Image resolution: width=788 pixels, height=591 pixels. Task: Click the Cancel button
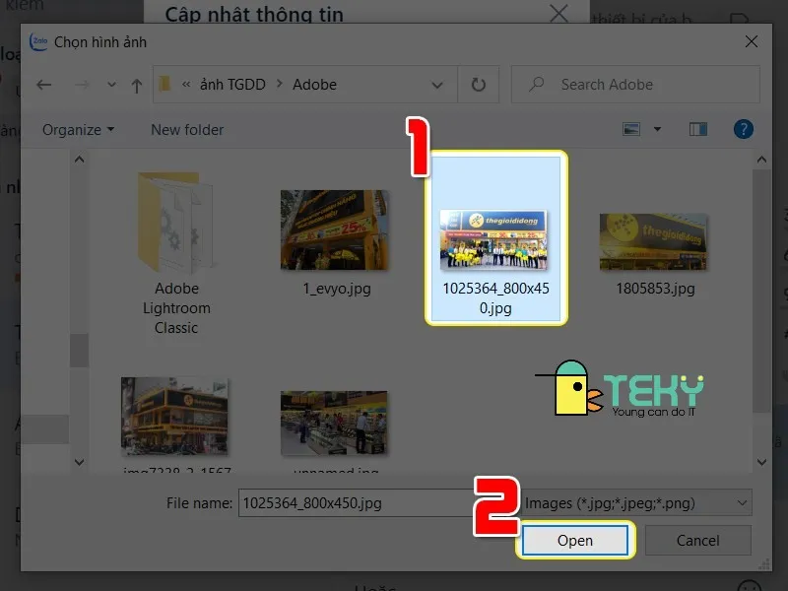pos(698,541)
